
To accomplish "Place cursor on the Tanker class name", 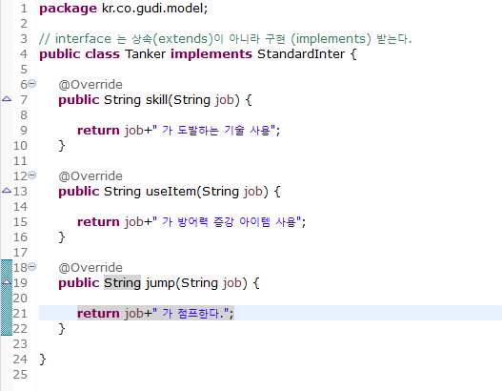I will click(x=146, y=54).
